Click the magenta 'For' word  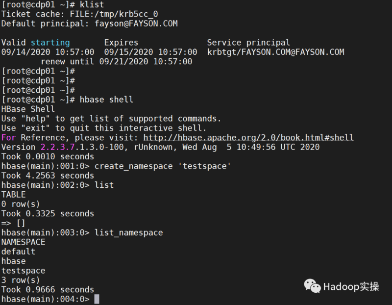(x=8, y=138)
